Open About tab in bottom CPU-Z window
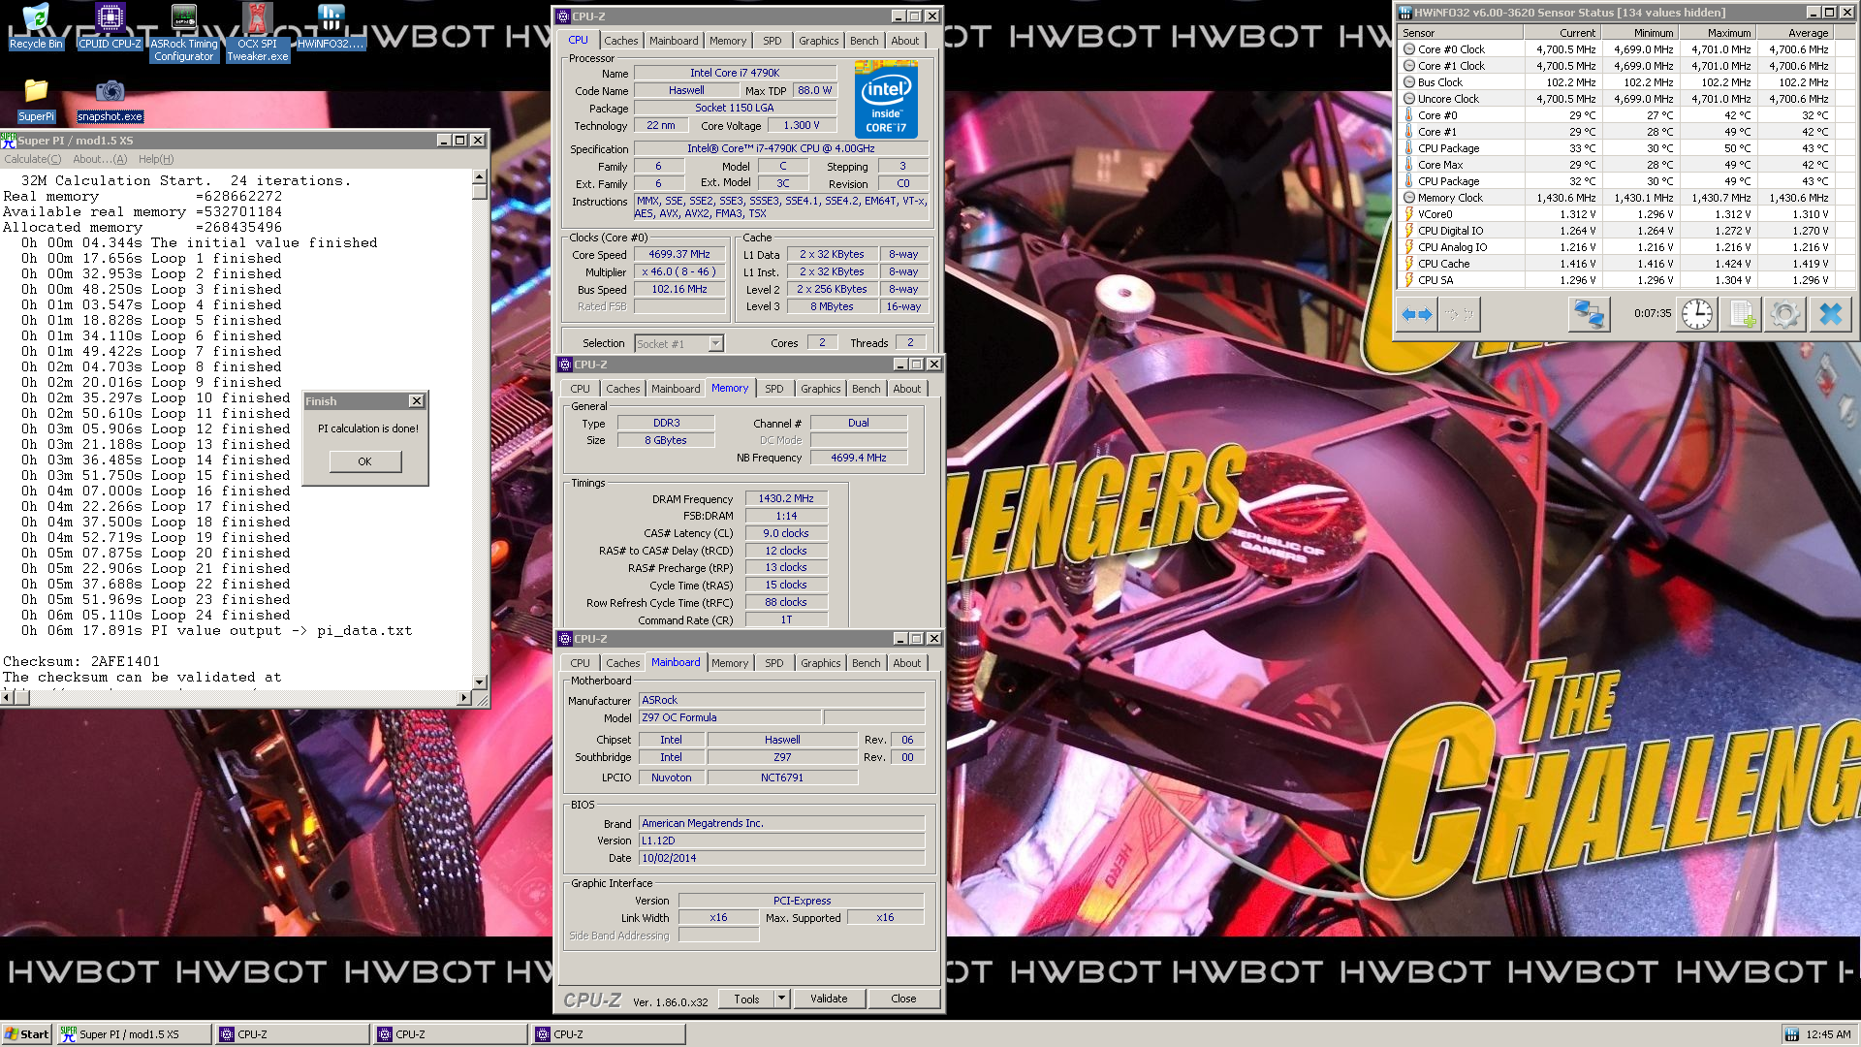This screenshot has height=1047, width=1861. point(907,663)
